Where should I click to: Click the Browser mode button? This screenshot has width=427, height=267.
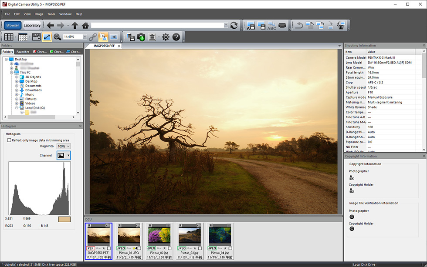(x=13, y=25)
